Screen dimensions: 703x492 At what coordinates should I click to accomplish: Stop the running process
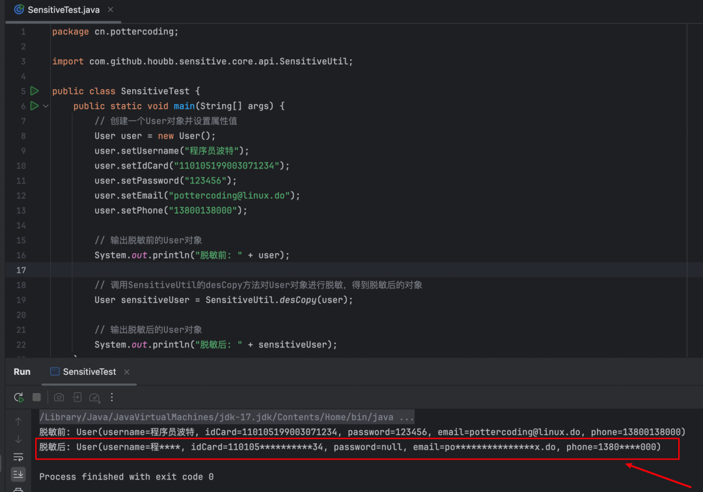click(x=36, y=398)
